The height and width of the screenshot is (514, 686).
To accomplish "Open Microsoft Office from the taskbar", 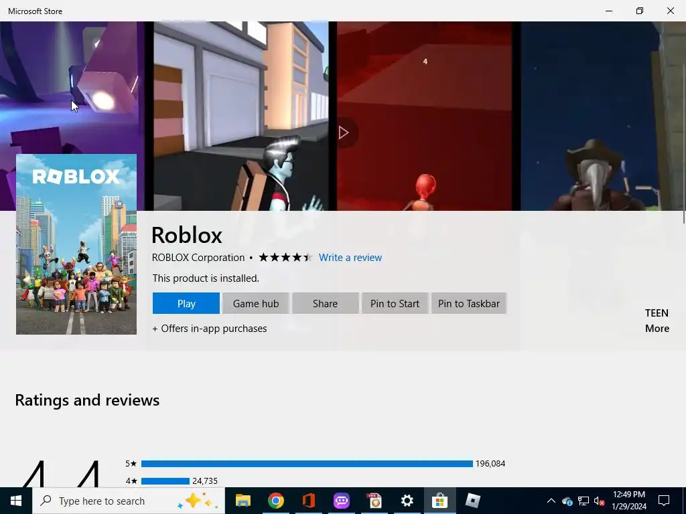I will pyautogui.click(x=308, y=501).
